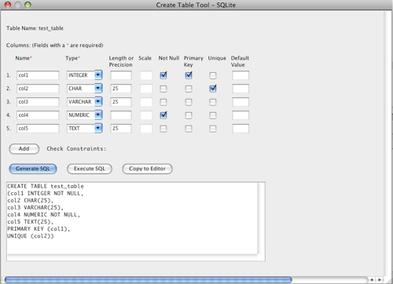Click the Add column button
Screen dimensions: 393x284
pos(24,149)
